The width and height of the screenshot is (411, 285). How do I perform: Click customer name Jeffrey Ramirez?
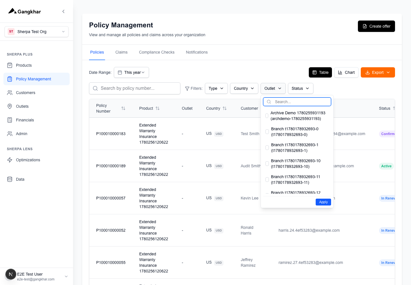[x=248, y=262]
